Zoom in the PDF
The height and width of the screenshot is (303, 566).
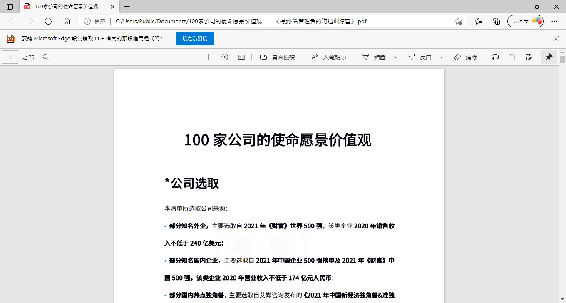208,57
